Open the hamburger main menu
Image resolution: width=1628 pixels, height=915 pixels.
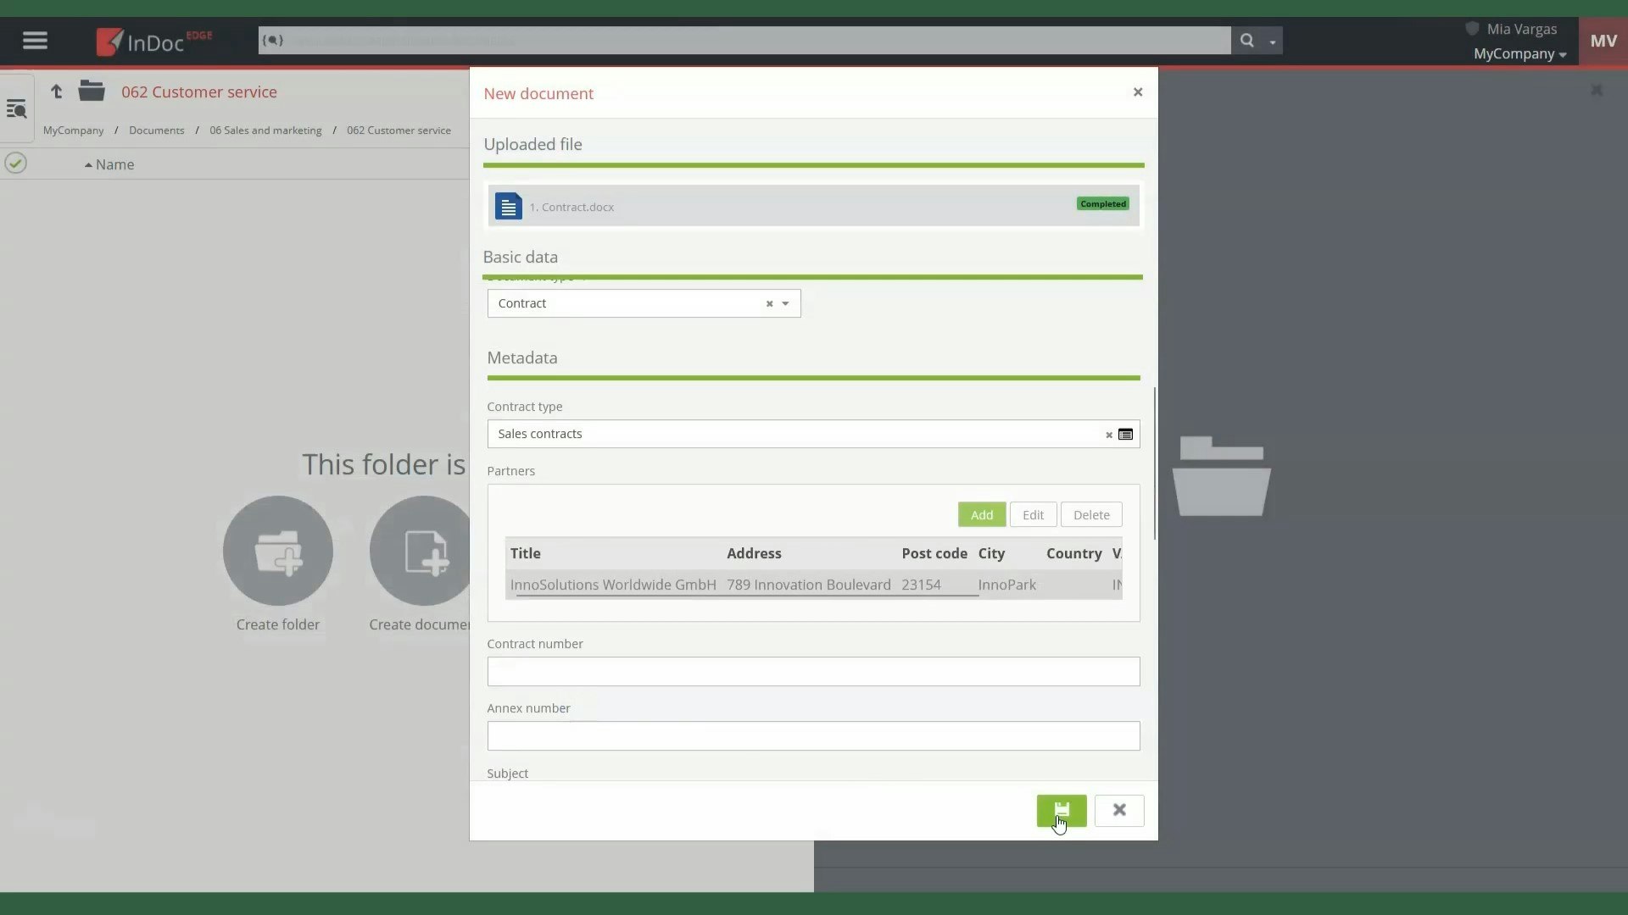[x=35, y=41]
